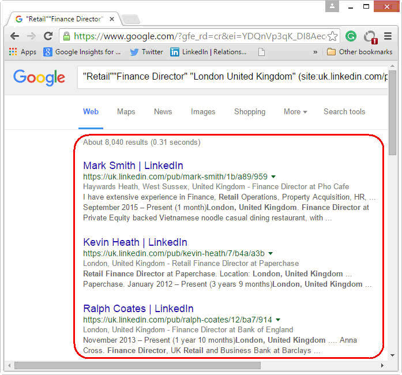The height and width of the screenshot is (375, 402).
Task: Click the mark-smith green URL text
Action: point(175,177)
